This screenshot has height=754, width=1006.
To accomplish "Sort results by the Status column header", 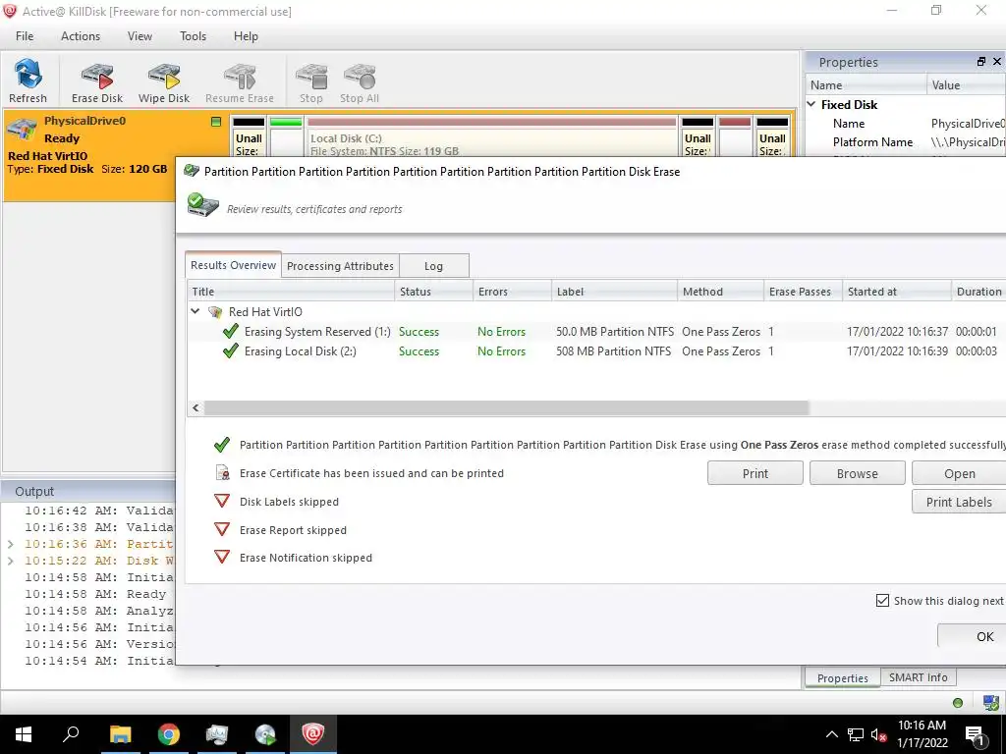I will tap(433, 291).
